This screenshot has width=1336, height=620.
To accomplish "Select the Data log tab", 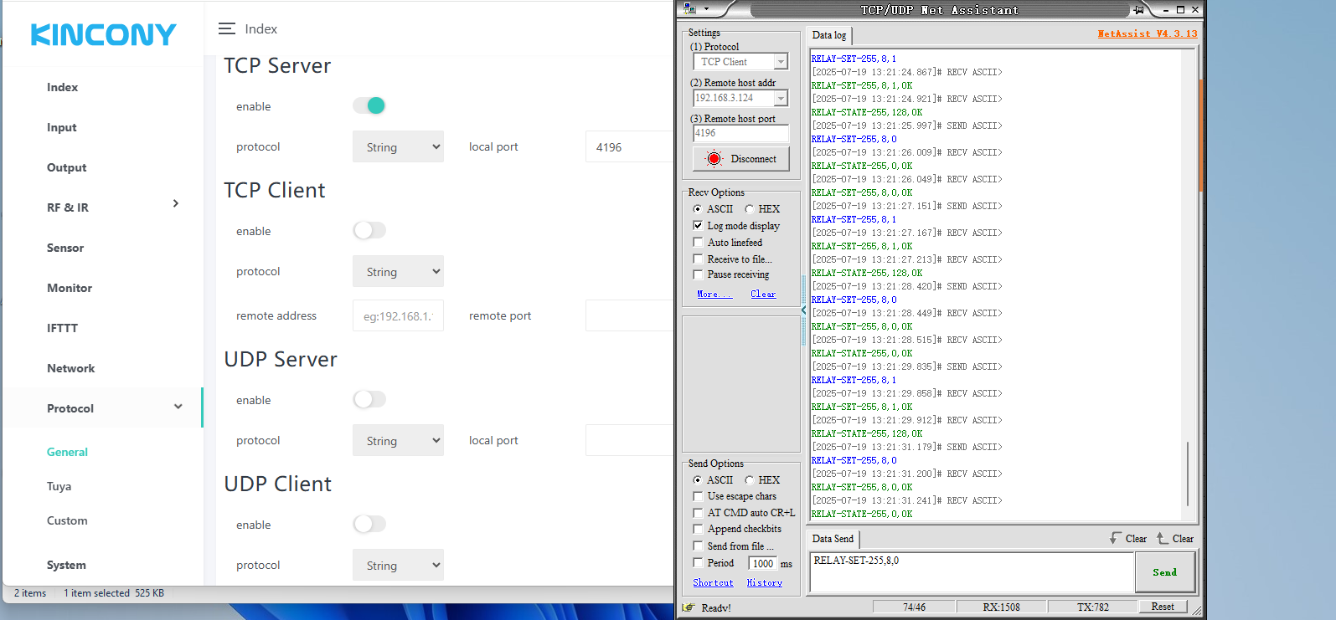I will 829,35.
